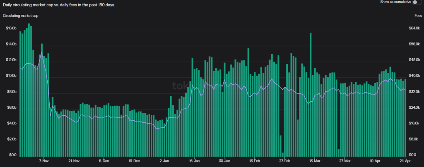424x167 pixels.
Task: Select the 24. Apr date label
Action: tap(405, 161)
